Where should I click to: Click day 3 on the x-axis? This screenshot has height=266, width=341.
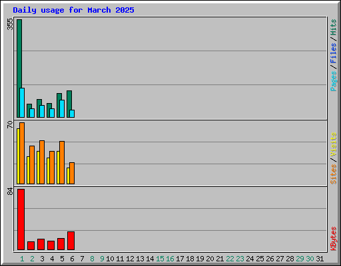click(x=42, y=259)
